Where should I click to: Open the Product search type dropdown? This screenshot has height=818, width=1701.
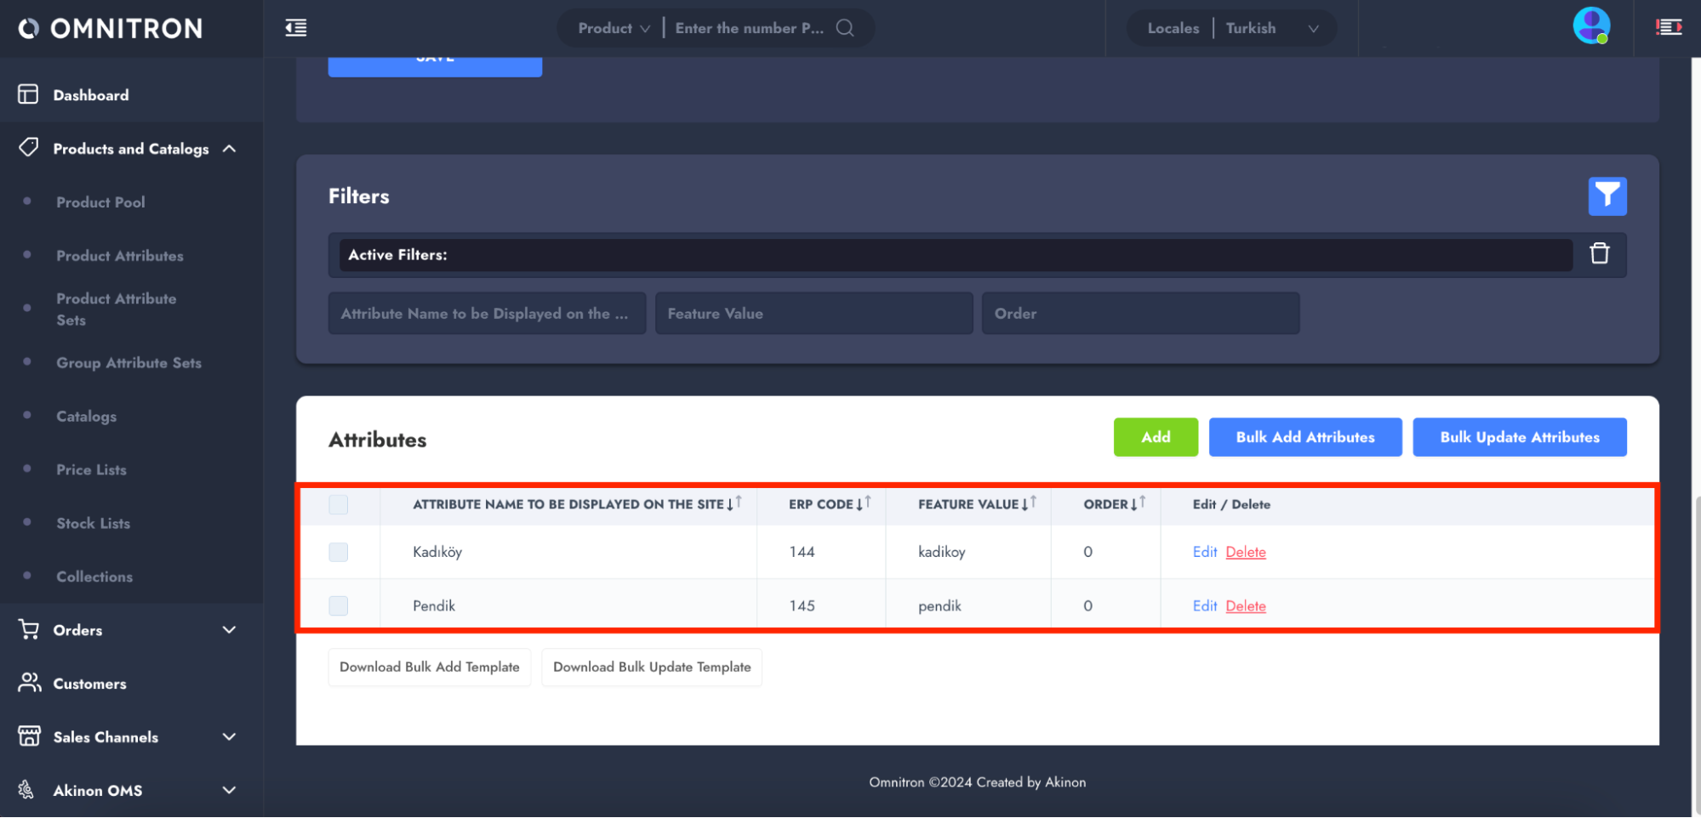click(614, 28)
